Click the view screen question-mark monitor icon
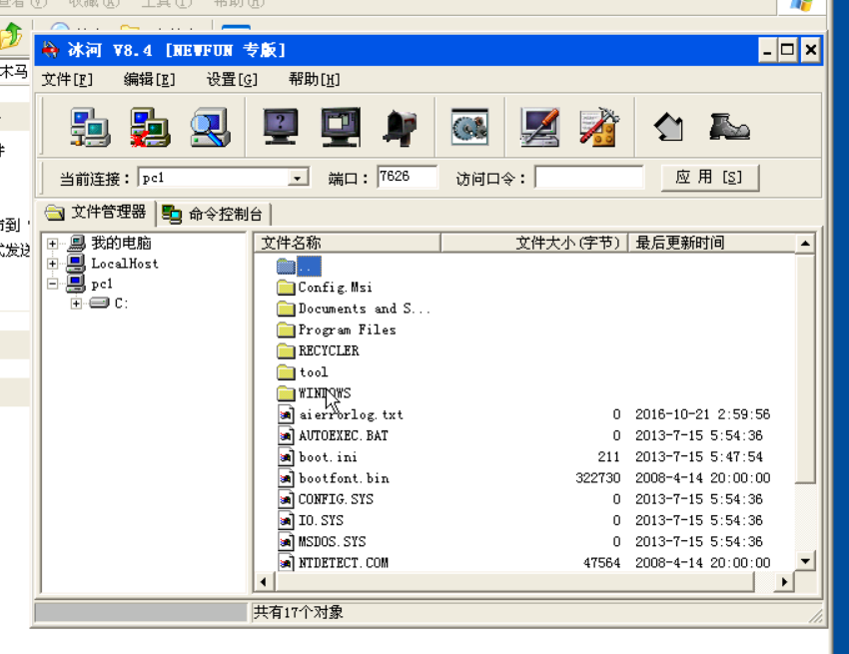Screen dimensions: 849x654 (281, 126)
